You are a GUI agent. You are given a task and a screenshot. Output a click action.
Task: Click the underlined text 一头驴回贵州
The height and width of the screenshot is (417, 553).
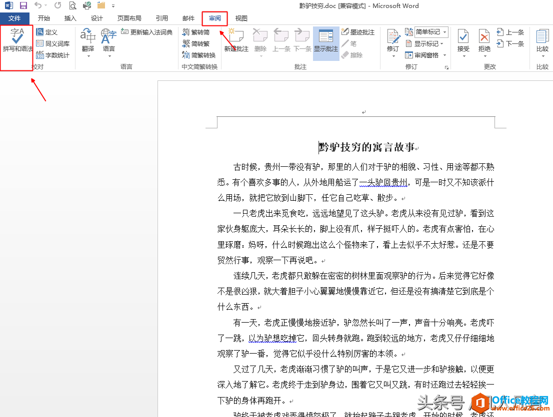coord(383,182)
